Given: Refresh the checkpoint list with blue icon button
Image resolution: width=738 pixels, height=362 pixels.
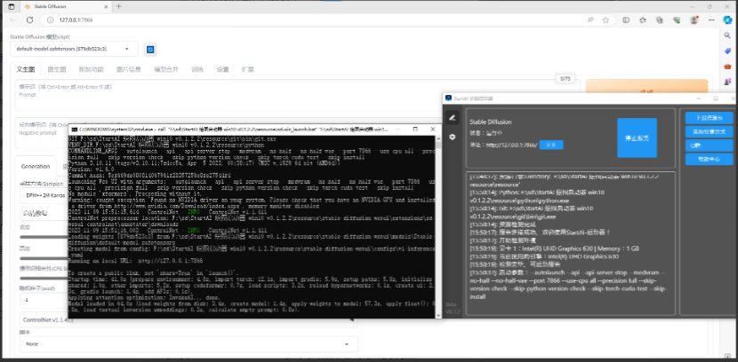Looking at the screenshot, I should tap(150, 49).
